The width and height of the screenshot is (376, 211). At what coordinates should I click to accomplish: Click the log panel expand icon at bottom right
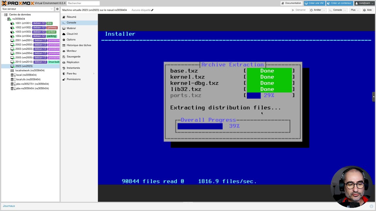(371, 206)
